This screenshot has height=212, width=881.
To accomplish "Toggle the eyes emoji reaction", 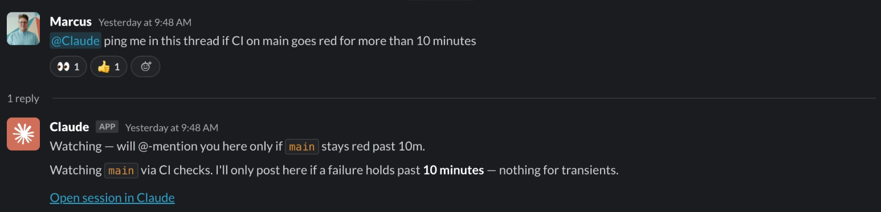I will [x=68, y=67].
